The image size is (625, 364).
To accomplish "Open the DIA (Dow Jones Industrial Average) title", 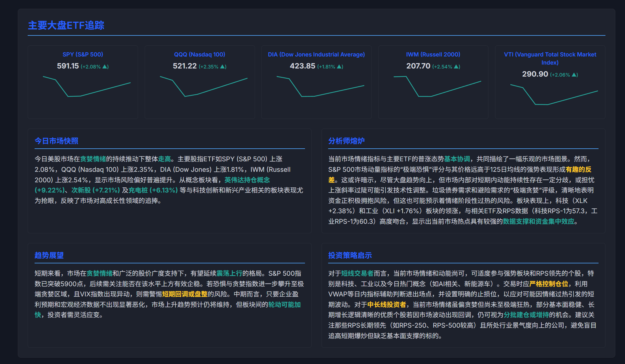I will (x=316, y=54).
